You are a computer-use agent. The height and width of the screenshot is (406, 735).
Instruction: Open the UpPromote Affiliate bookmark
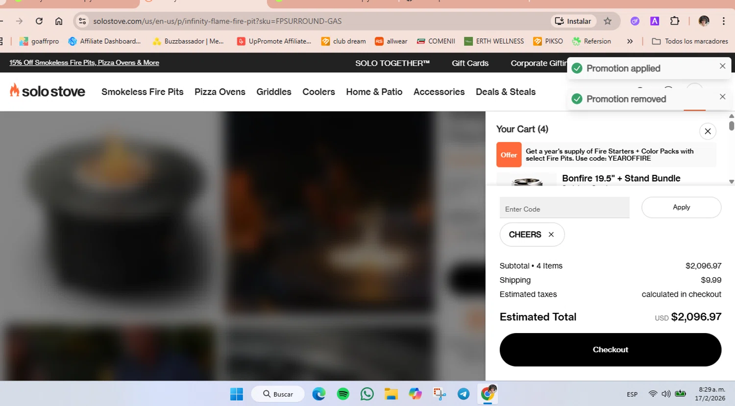coord(274,41)
